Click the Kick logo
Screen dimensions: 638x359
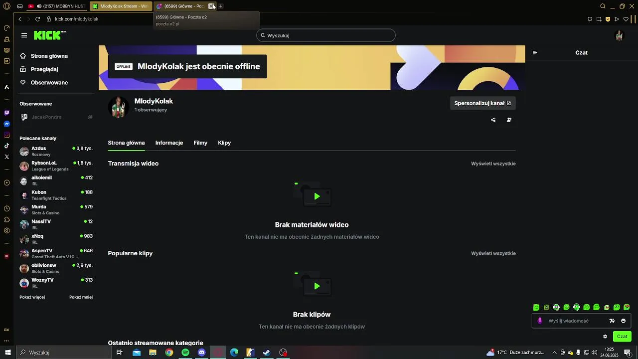[49, 35]
